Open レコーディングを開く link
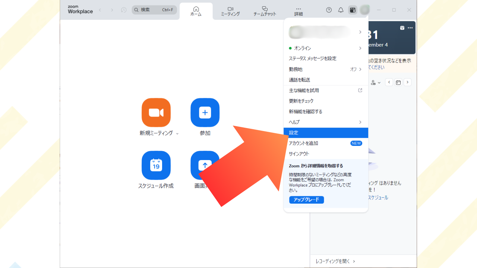Screen dimensions: 477x268 tap(335, 261)
